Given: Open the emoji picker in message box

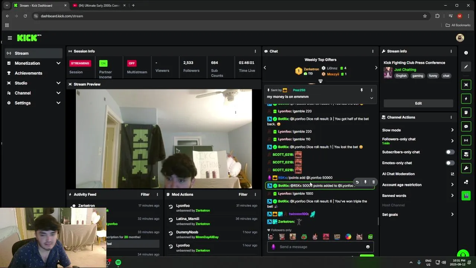Looking at the screenshot, I should coord(368,247).
